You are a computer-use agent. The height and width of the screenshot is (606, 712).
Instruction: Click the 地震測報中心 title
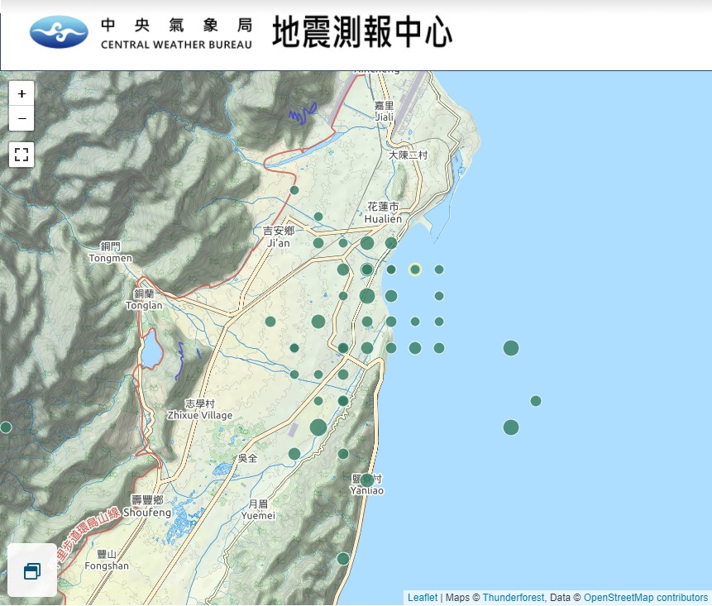click(x=362, y=31)
